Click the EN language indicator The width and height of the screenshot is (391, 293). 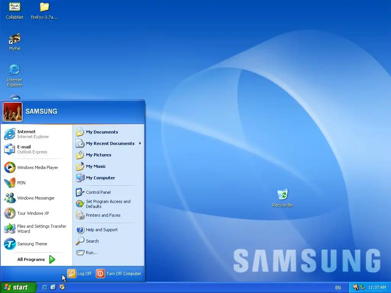point(338,288)
